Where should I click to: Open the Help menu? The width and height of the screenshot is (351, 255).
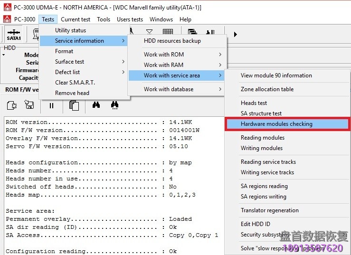click(185, 19)
